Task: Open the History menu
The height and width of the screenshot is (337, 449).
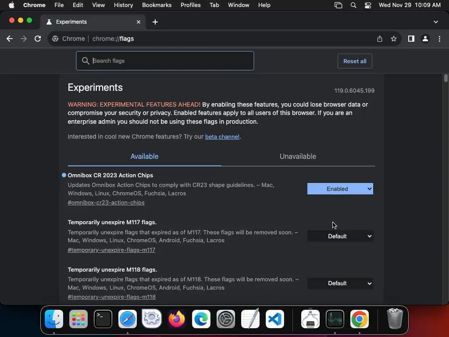Action: tap(123, 5)
